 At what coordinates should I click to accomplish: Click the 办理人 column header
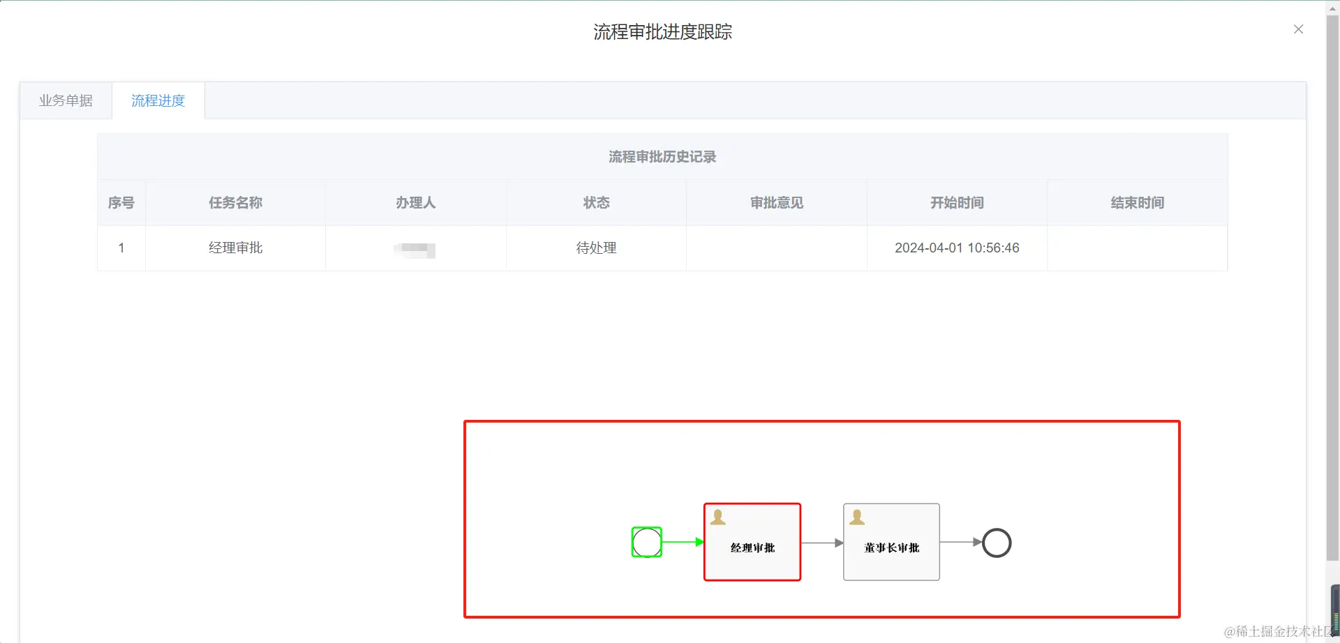coord(416,203)
